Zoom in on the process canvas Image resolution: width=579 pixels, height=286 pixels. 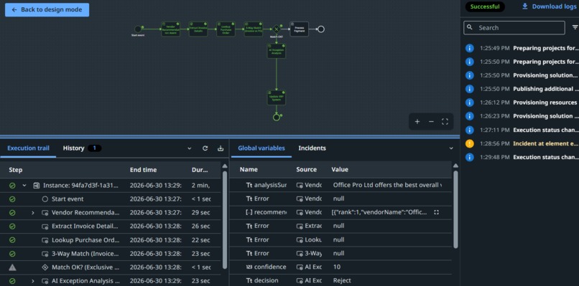click(417, 122)
